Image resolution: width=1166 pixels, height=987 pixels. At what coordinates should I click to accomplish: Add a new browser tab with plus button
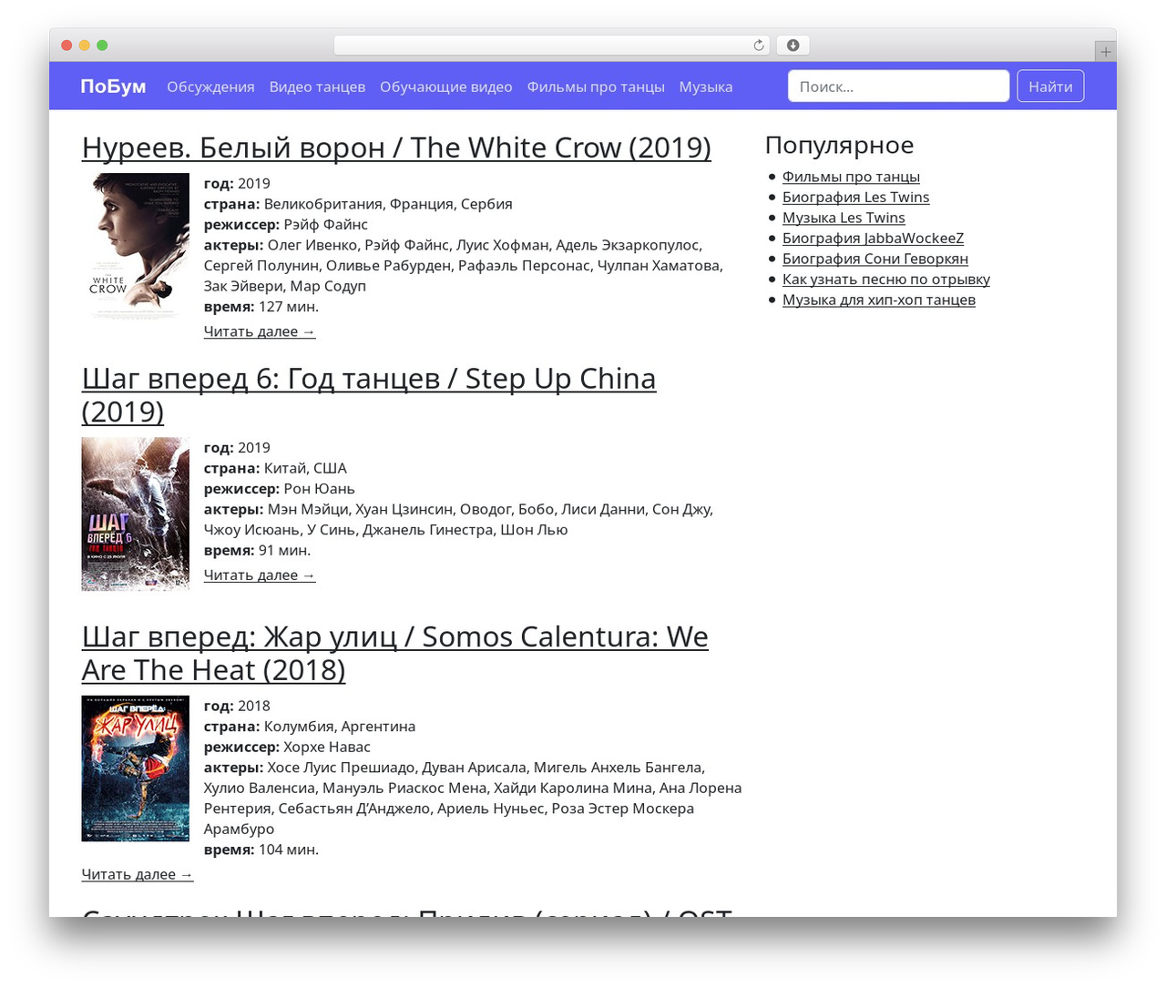pos(1105,52)
